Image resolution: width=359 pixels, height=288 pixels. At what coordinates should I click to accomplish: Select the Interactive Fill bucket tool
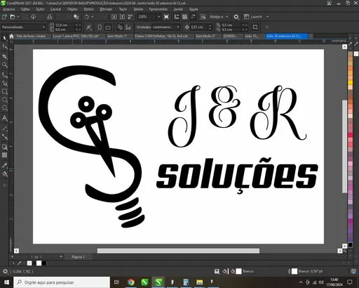tap(4, 174)
